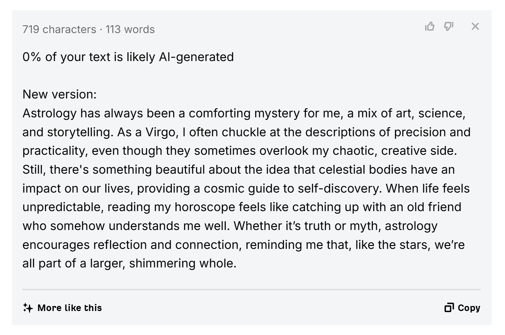Click the Copy clipboard icon
505x335 pixels.
449,308
